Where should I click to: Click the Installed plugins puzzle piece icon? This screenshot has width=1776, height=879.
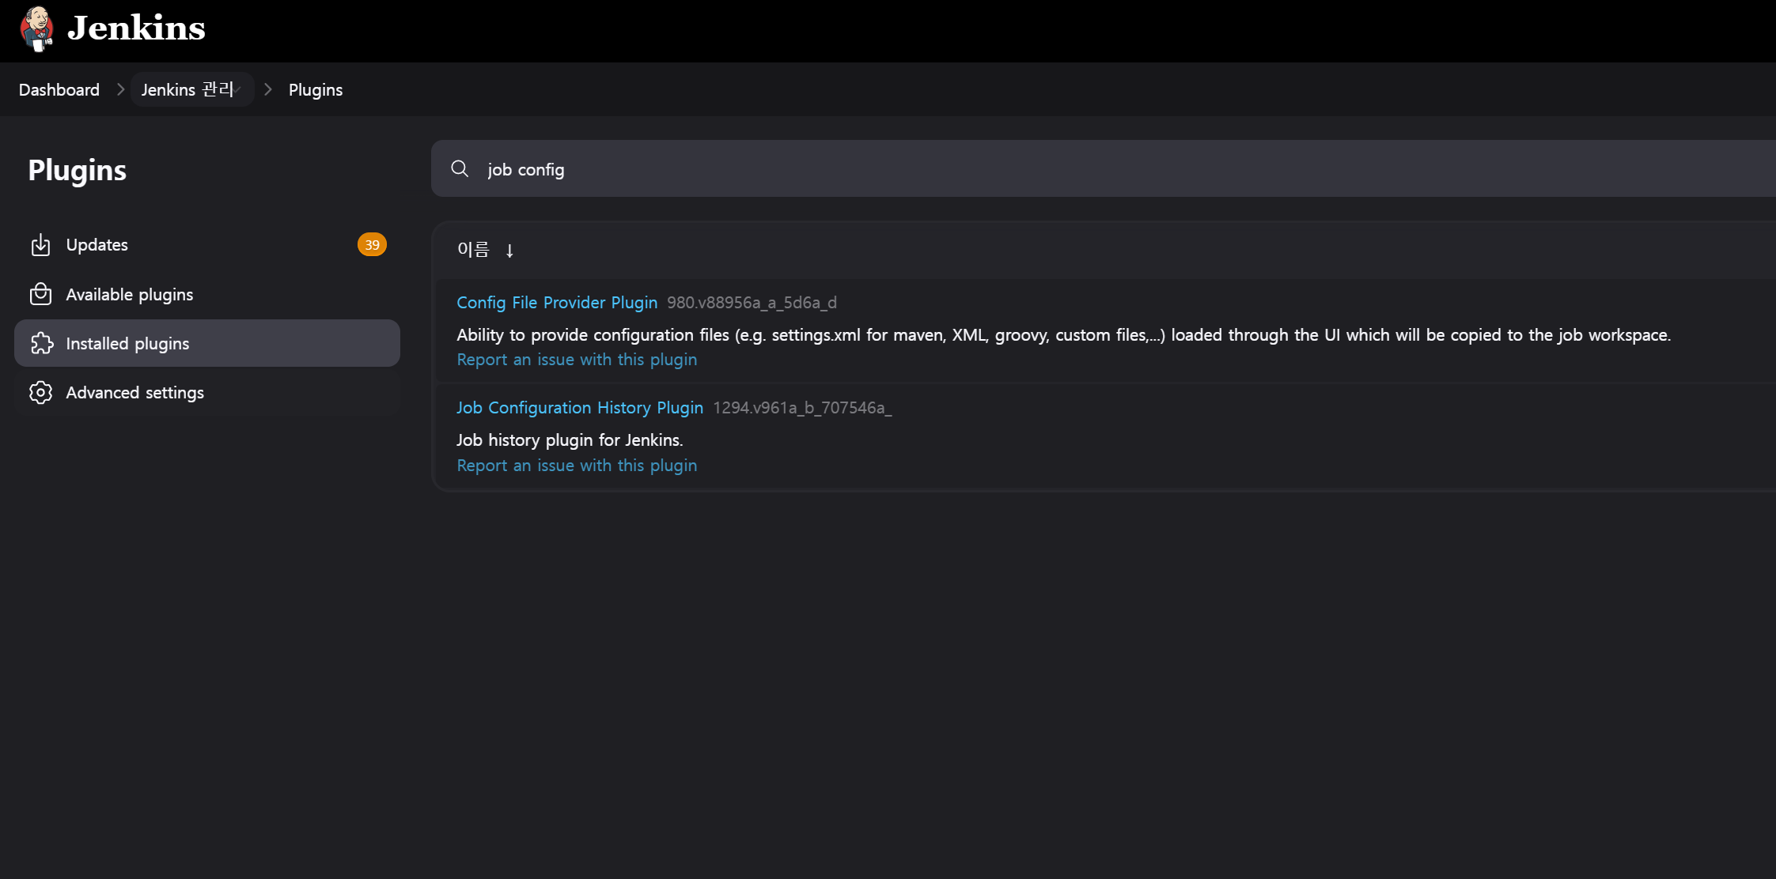[41, 343]
